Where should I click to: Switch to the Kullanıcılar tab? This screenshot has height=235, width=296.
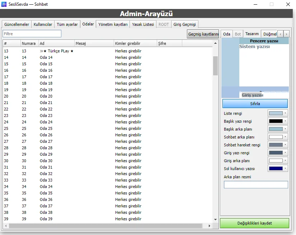point(43,24)
